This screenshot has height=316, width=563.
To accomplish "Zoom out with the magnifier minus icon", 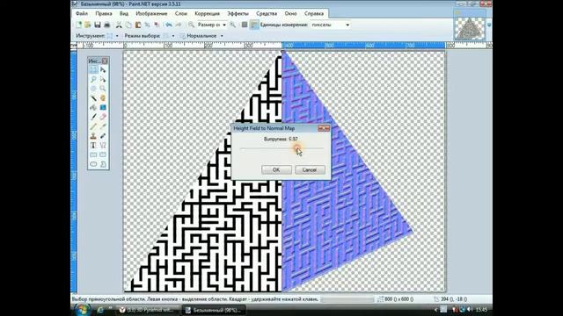I will 191,25.
